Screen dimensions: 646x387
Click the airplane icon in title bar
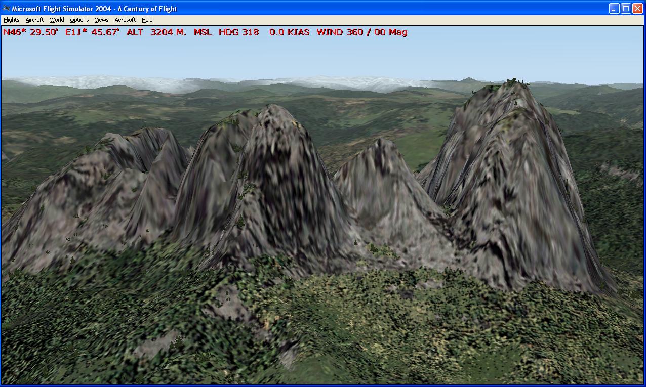click(x=6, y=9)
